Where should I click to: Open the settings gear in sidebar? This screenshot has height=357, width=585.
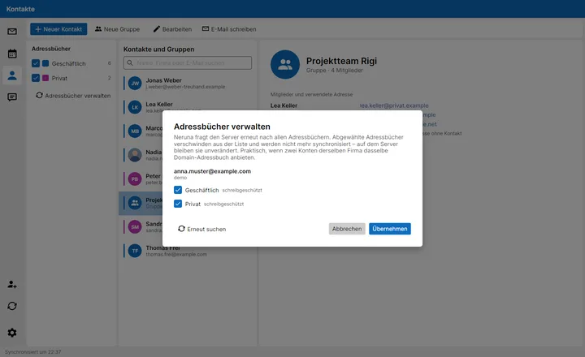12,333
